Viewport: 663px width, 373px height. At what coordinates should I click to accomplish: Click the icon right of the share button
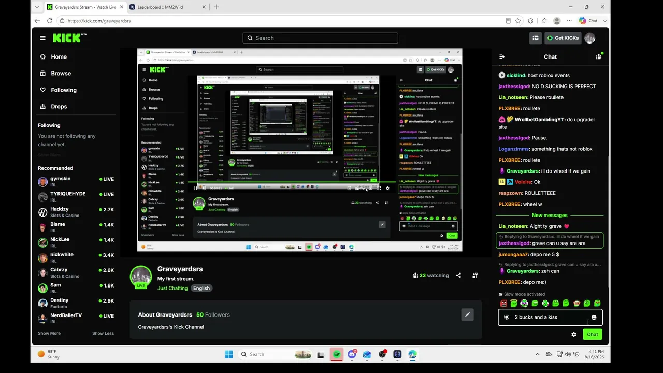coord(475,275)
